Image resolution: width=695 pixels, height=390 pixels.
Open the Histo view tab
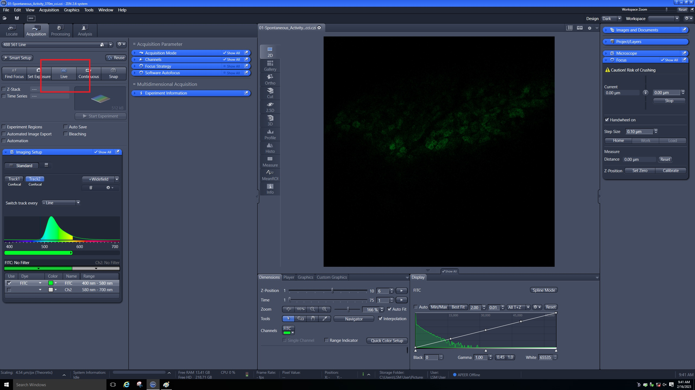click(x=270, y=148)
